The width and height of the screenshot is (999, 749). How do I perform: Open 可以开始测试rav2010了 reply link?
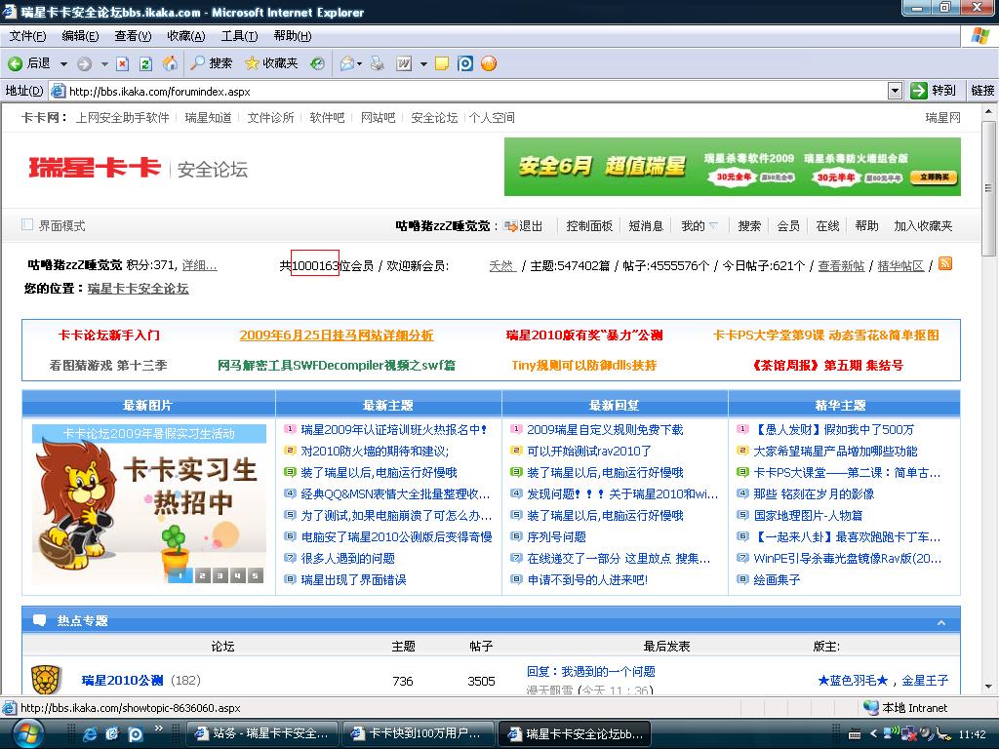[589, 451]
